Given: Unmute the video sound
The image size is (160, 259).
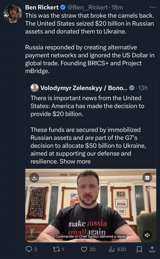Looking at the screenshot, I should click(147, 235).
